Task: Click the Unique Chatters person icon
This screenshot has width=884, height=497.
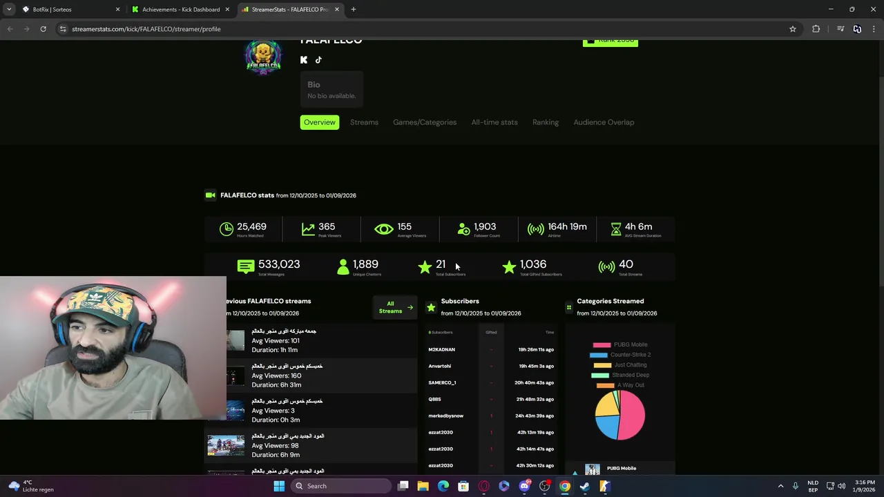Action: pyautogui.click(x=343, y=267)
